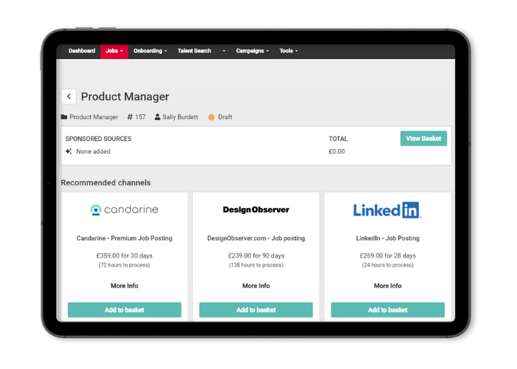
Task: Click the Candarine logo
Action: [124, 210]
